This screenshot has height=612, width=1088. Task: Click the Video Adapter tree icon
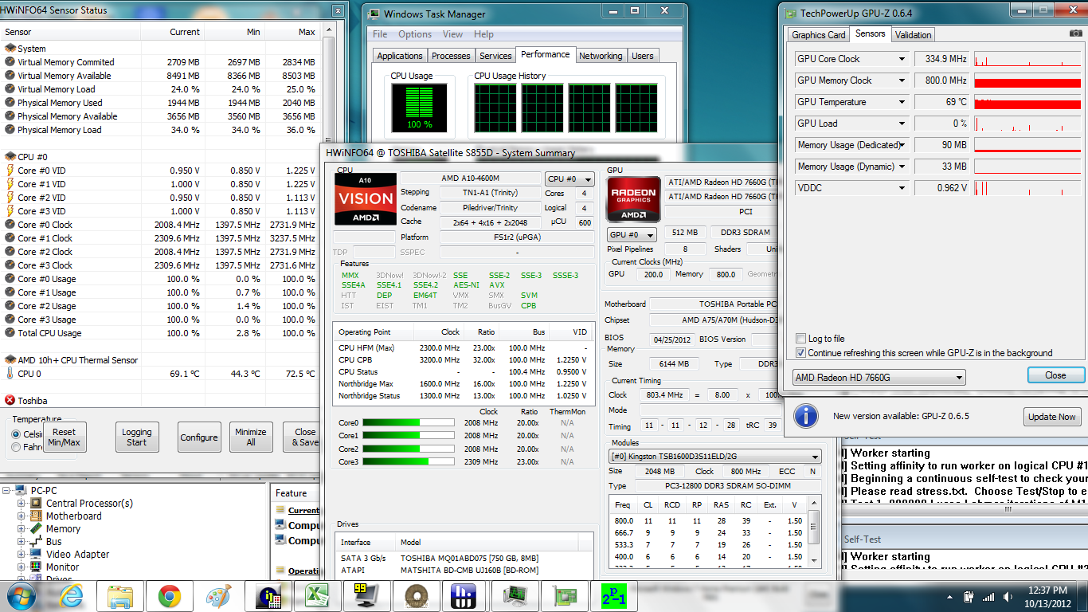37,554
